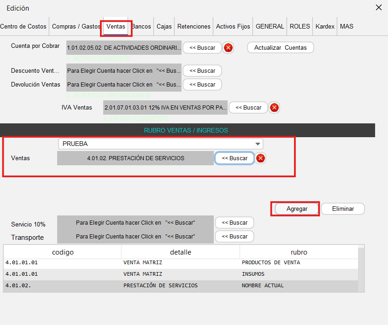Click Actualizar Cuentas button
This screenshot has height=325, width=388.
click(x=280, y=48)
